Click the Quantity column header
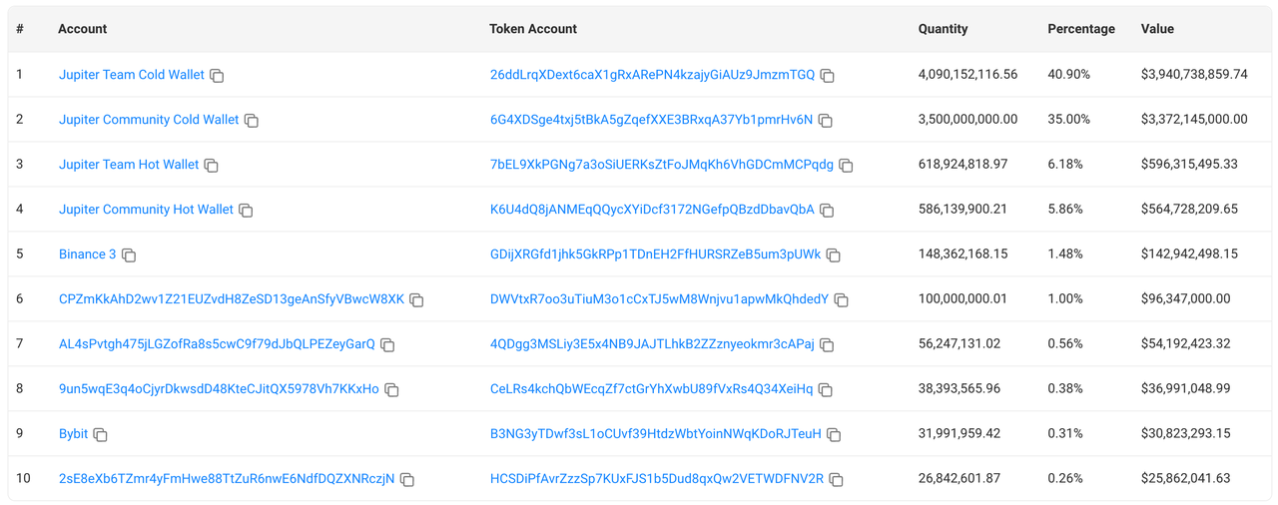1278x505 pixels. click(943, 29)
